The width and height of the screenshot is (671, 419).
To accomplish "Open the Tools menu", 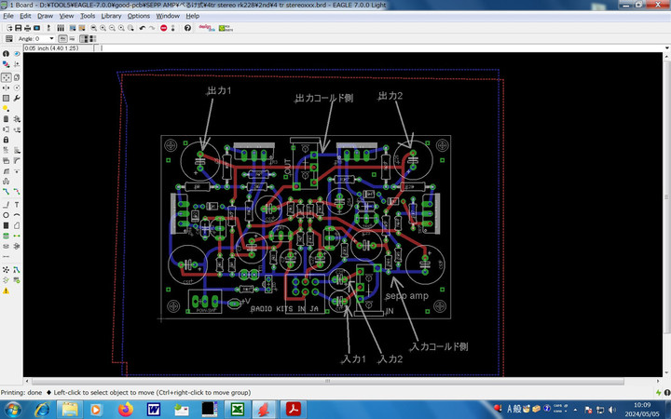I will point(88,16).
